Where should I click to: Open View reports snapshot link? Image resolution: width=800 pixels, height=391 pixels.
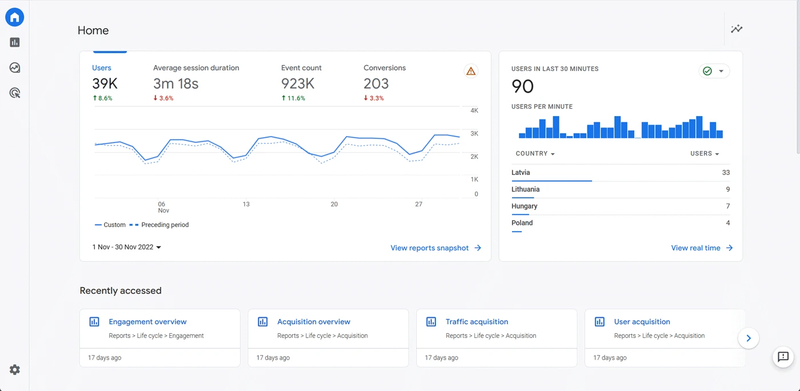pos(430,248)
